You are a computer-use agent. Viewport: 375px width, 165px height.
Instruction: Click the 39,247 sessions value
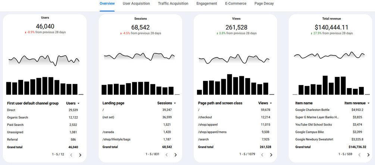click(167, 110)
